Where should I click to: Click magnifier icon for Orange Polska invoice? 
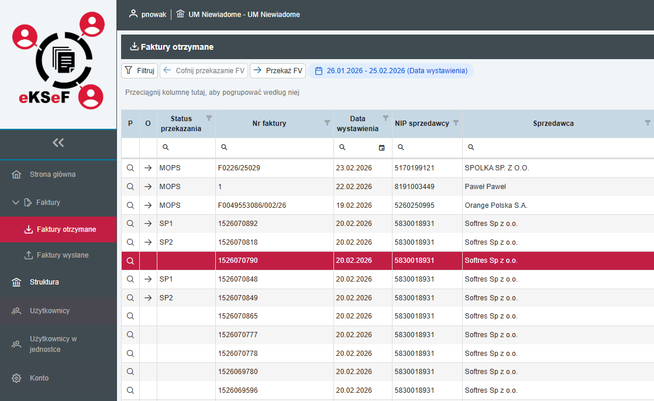[130, 205]
